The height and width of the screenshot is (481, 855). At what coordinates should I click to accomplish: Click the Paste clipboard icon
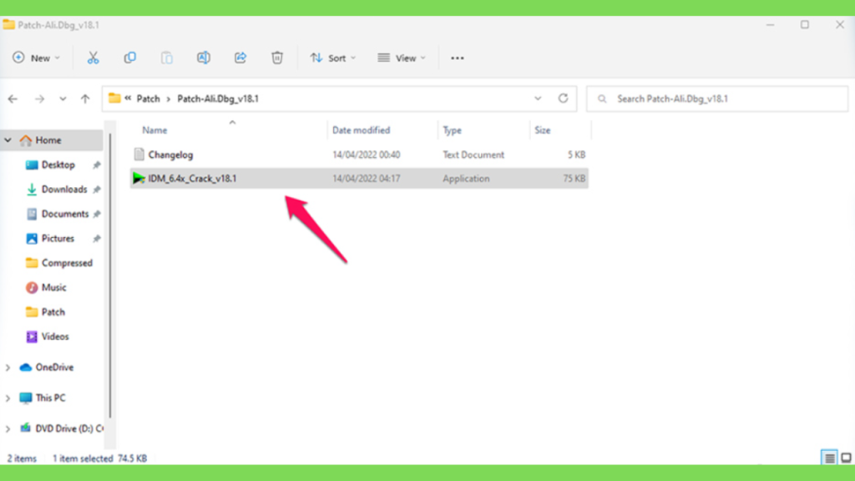pyautogui.click(x=167, y=58)
